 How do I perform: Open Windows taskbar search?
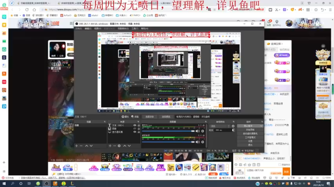[13, 184]
